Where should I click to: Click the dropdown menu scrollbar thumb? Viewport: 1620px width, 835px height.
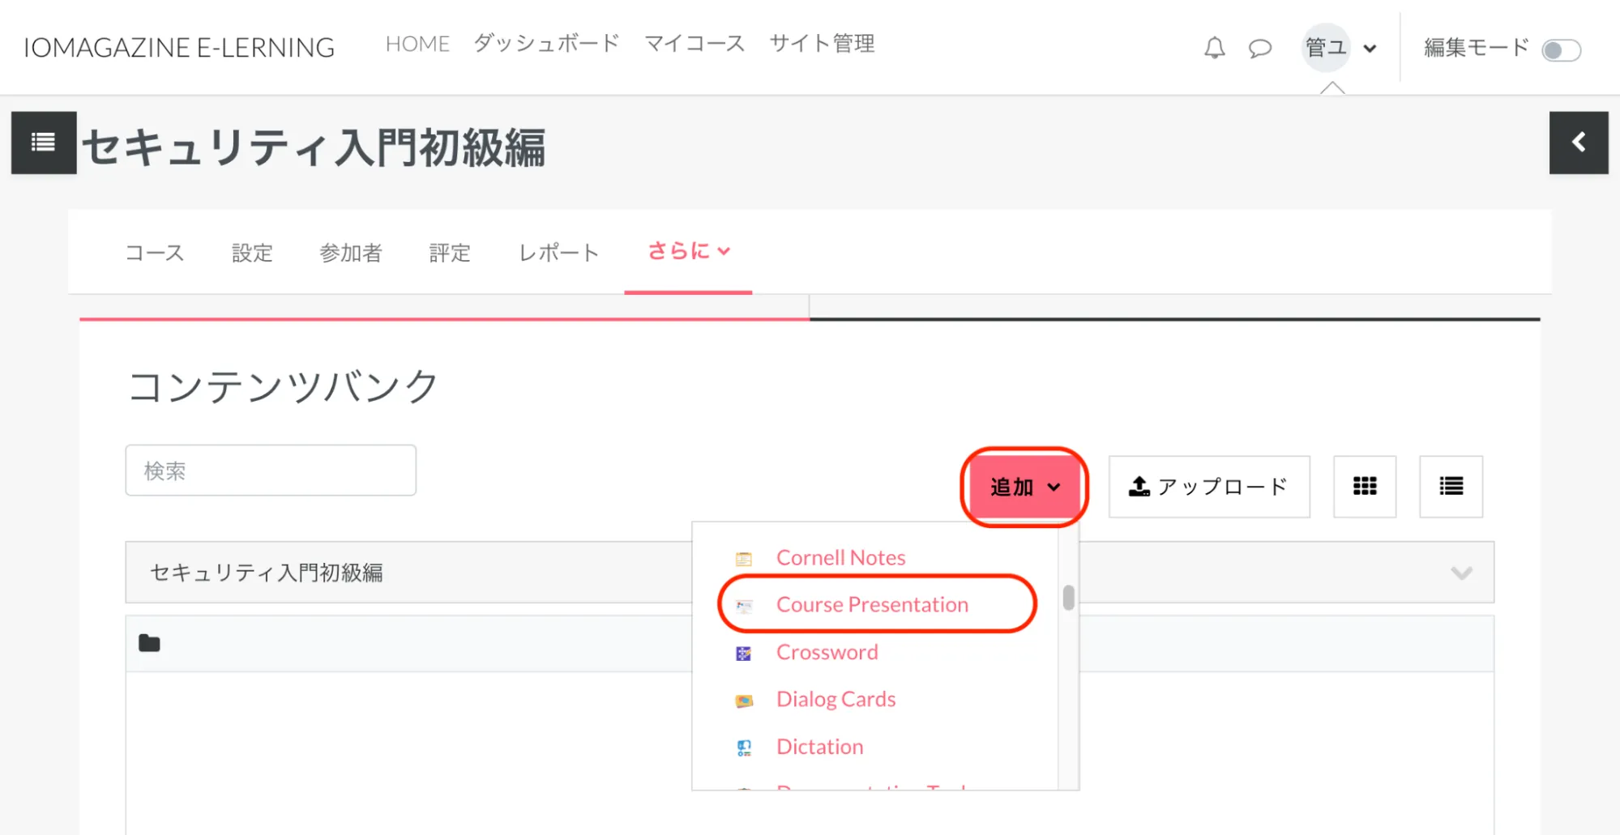click(x=1068, y=598)
